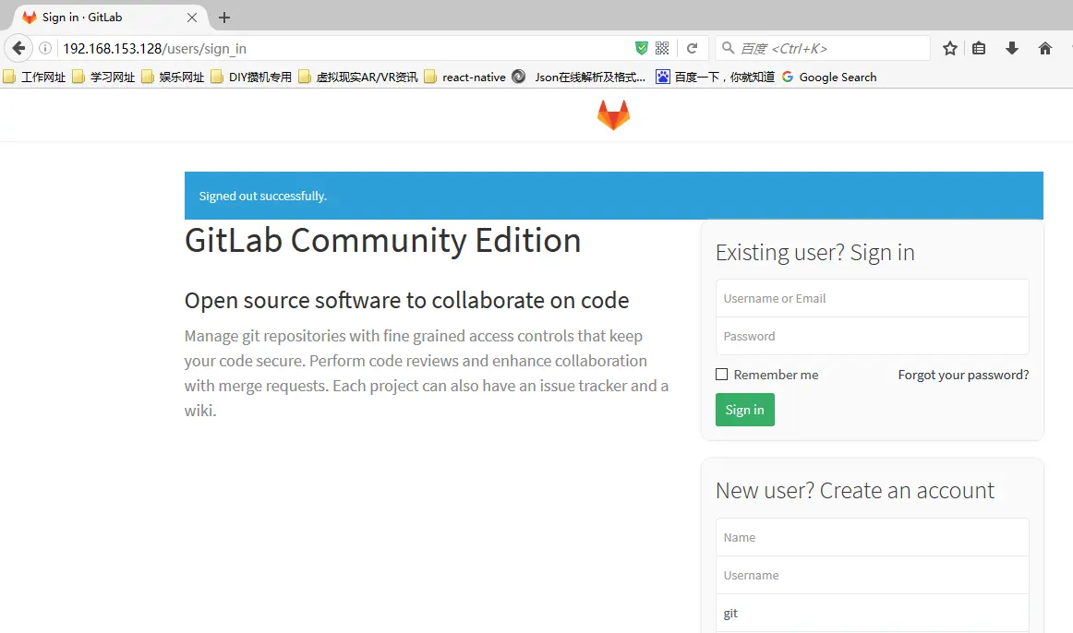Open the bookmarks list icon
Screen dimensions: 1073x633
click(x=979, y=48)
